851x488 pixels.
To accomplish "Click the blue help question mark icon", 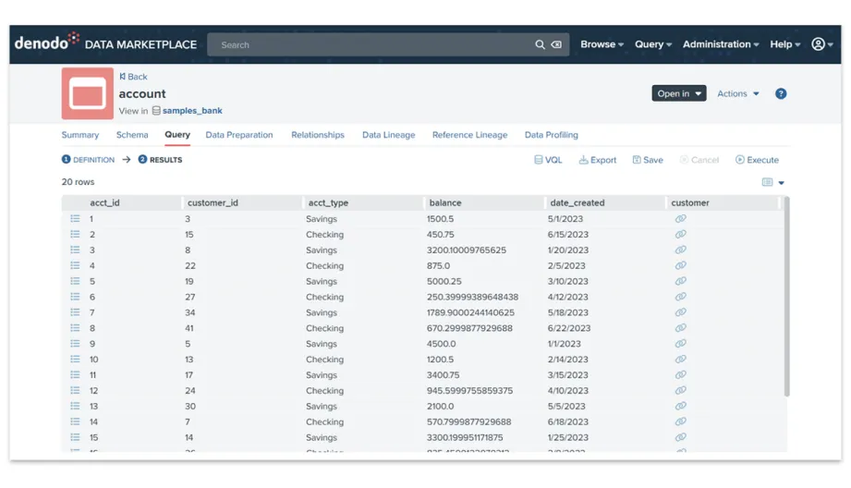I will coord(781,93).
